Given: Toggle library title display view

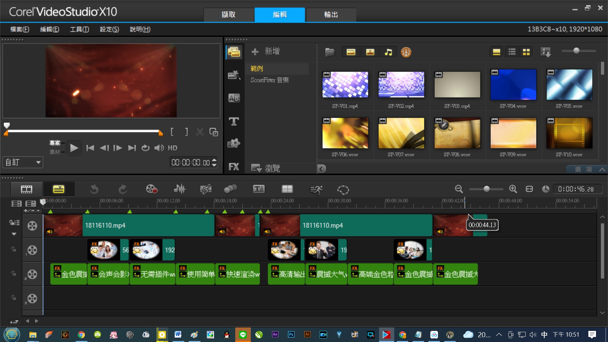Looking at the screenshot, I should [x=496, y=52].
